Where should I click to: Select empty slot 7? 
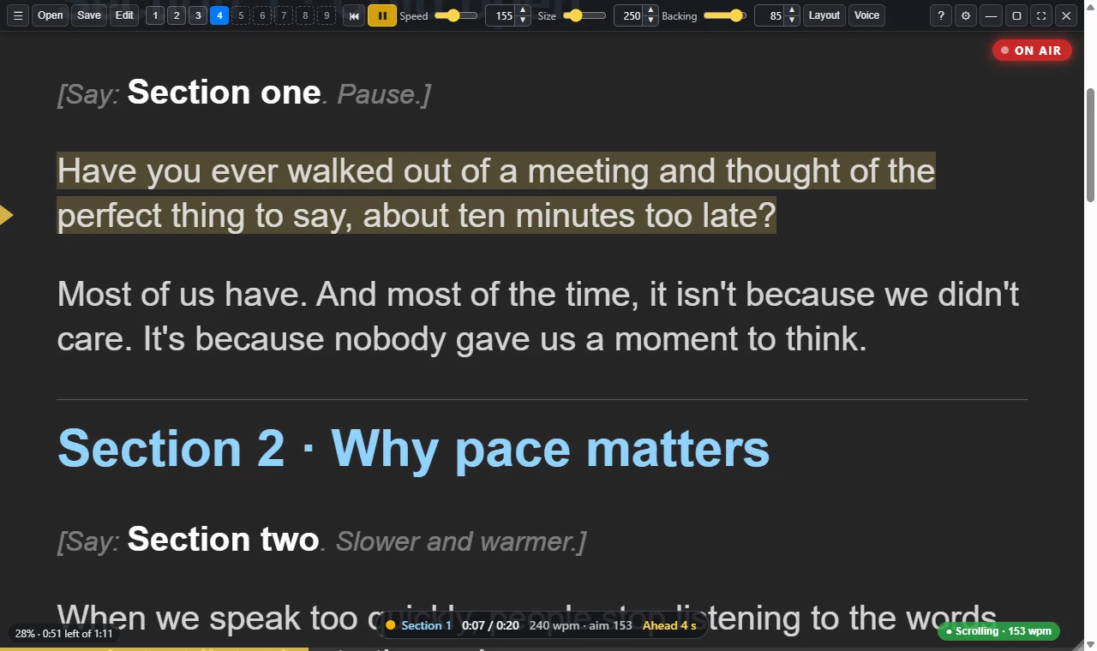point(284,15)
